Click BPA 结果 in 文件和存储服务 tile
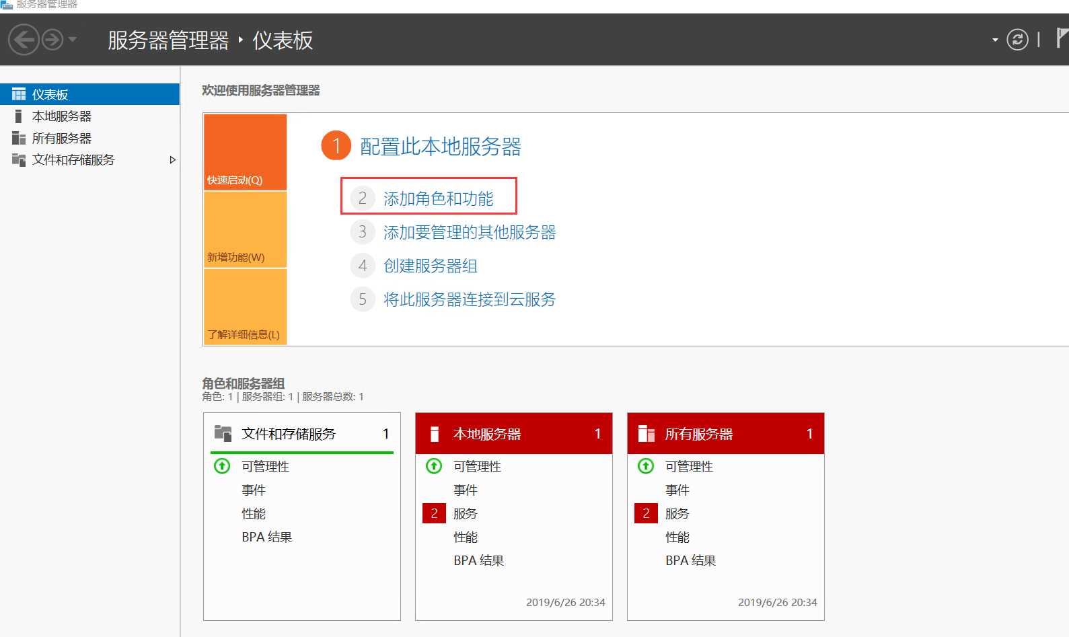The width and height of the screenshot is (1069, 637). click(x=267, y=537)
